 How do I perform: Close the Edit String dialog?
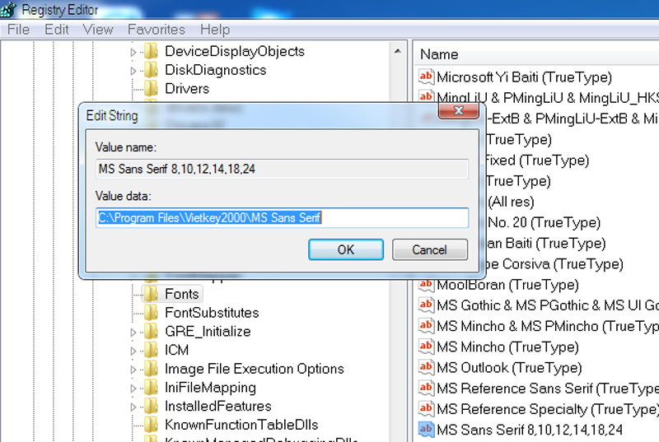point(459,111)
